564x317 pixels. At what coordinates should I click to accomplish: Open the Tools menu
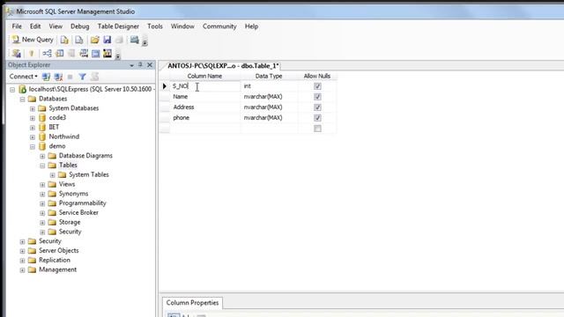155,26
